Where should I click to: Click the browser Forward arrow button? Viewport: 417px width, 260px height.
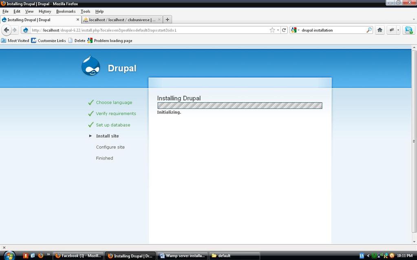(15, 30)
